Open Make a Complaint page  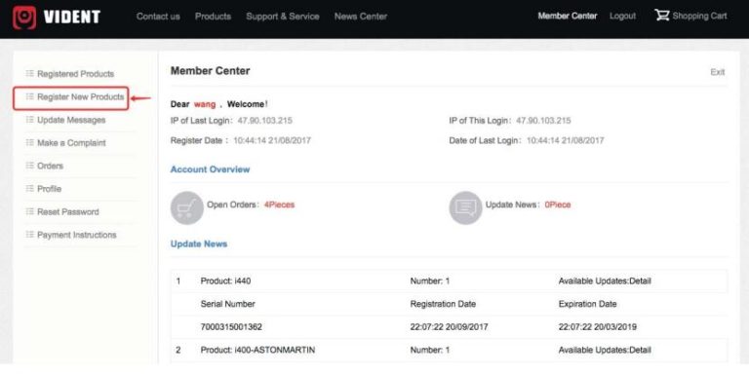(x=71, y=143)
